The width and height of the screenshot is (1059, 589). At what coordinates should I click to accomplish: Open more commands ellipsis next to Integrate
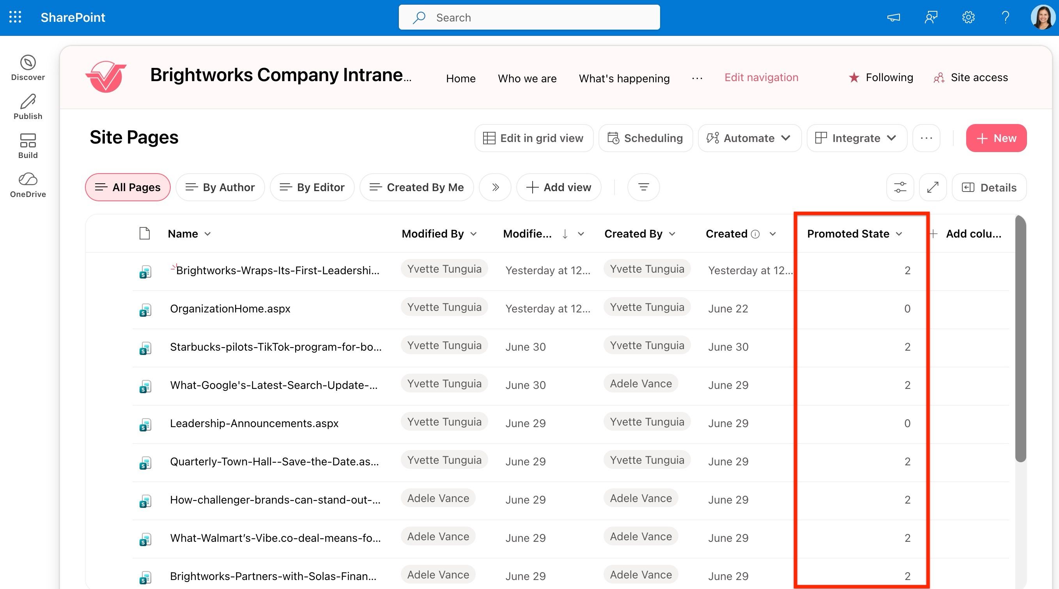point(926,138)
